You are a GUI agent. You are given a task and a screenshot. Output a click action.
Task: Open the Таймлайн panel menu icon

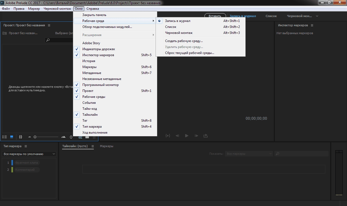[92, 146]
